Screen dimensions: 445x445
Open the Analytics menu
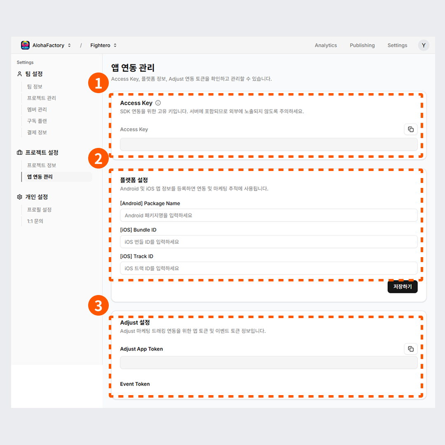[326, 45]
